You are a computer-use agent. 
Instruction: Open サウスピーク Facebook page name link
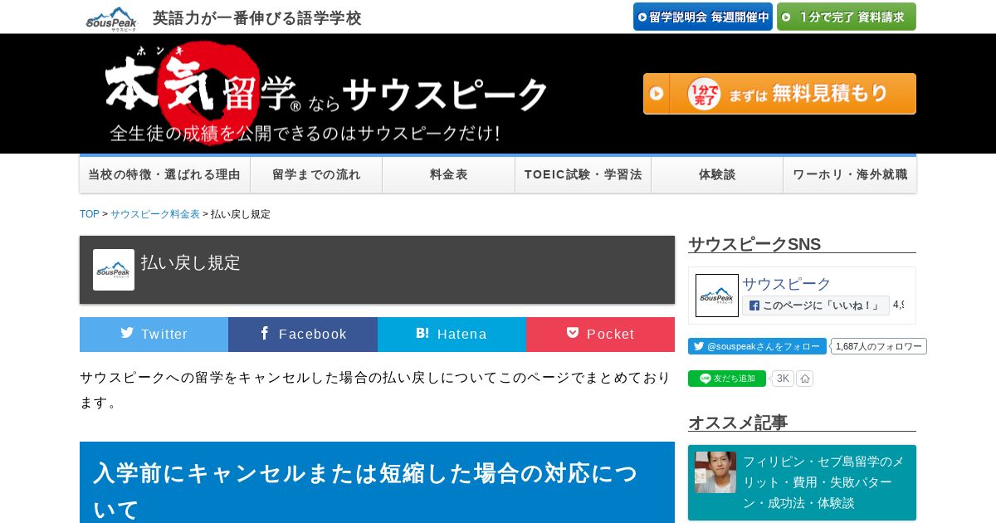(787, 284)
